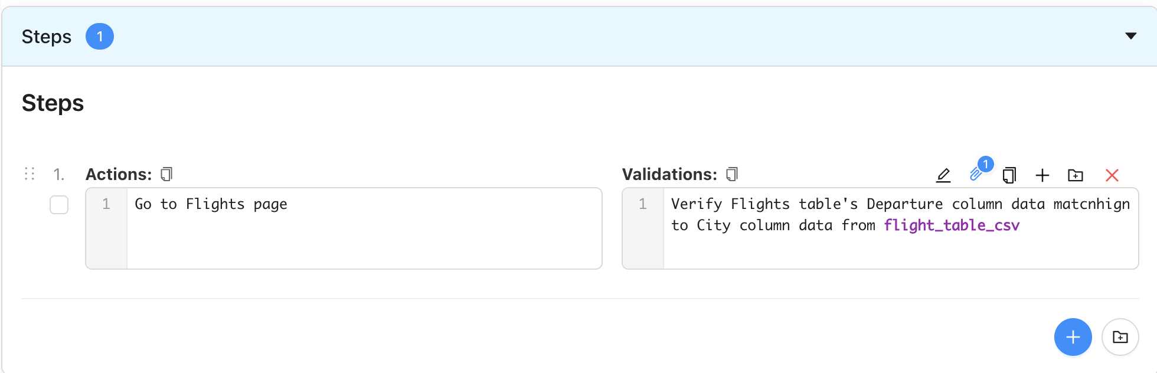Open the step attachments paperclip icon
Image resolution: width=1157 pixels, height=373 pixels.
976,174
